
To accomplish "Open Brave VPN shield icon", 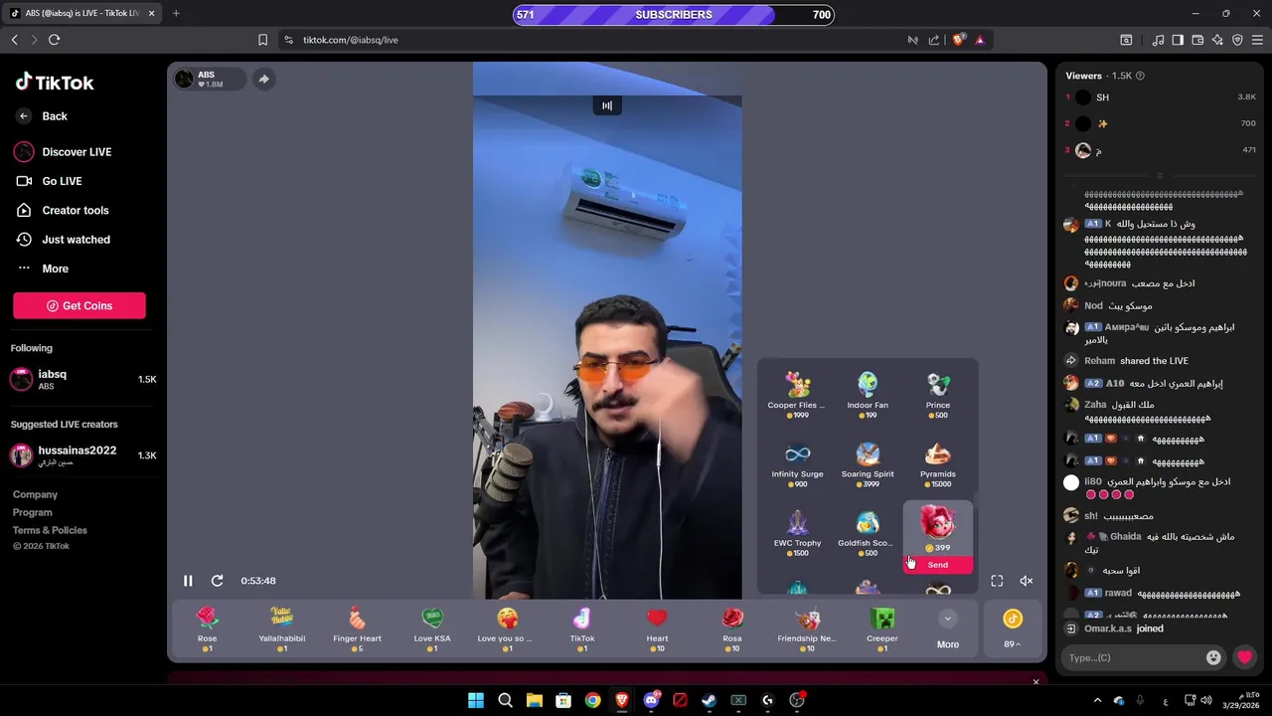I will click(x=1237, y=40).
